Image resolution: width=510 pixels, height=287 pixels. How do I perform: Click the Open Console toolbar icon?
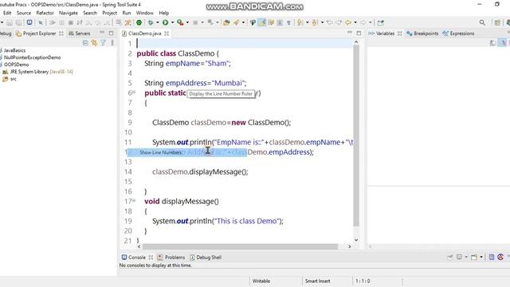point(475,258)
